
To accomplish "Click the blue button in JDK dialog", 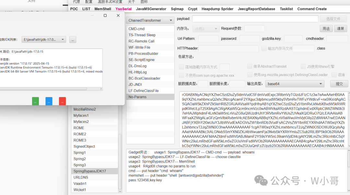I will 49,101.
